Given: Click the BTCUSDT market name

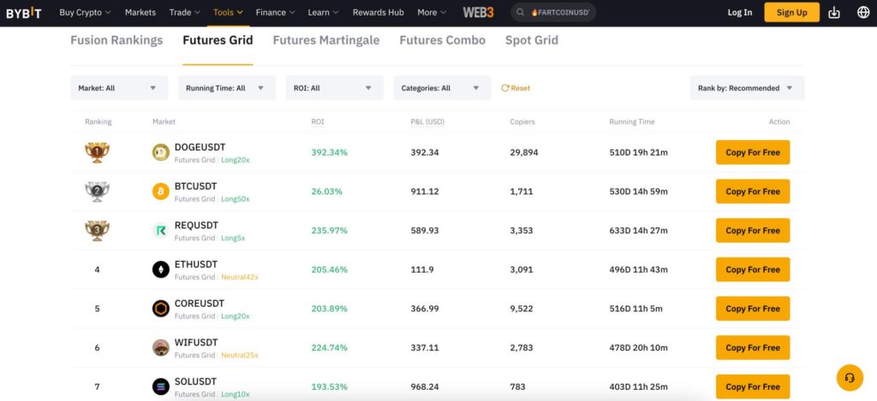Looking at the screenshot, I should [196, 186].
